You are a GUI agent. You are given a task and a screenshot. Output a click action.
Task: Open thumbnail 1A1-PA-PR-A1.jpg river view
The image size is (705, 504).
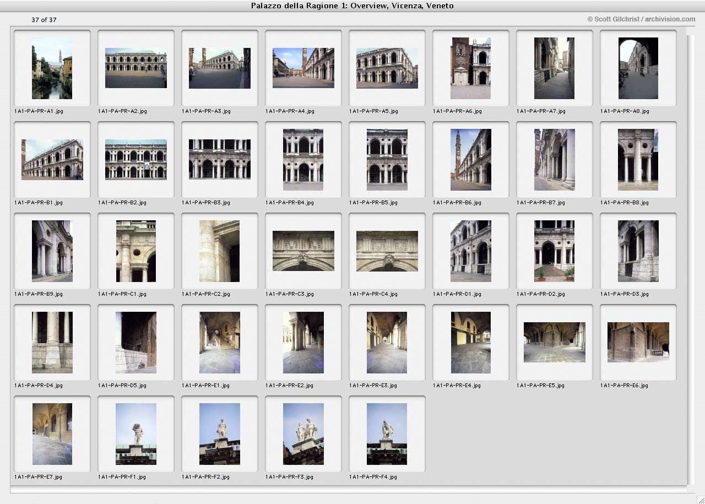[x=52, y=68]
